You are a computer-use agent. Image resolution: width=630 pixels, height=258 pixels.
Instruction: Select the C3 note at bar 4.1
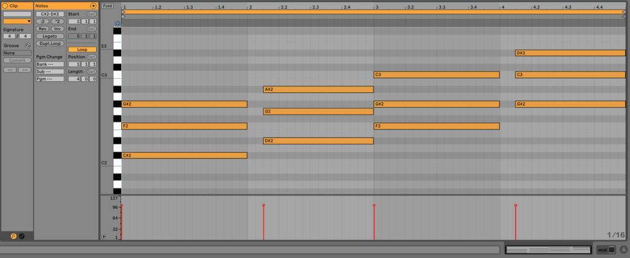[570, 75]
